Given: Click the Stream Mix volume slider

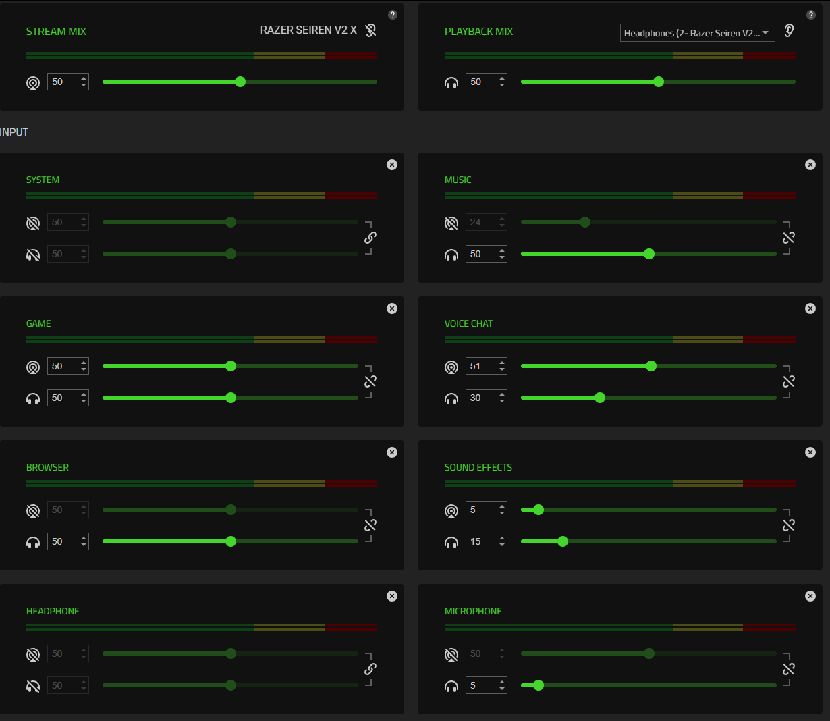Looking at the screenshot, I should pyautogui.click(x=240, y=82).
